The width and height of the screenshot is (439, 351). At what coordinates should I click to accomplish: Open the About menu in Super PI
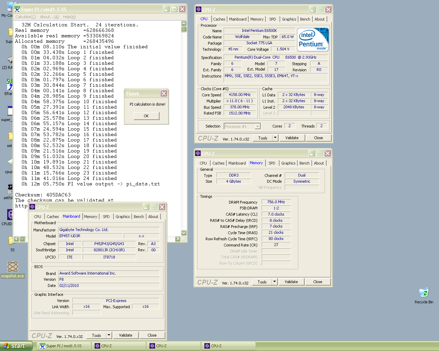click(49, 17)
